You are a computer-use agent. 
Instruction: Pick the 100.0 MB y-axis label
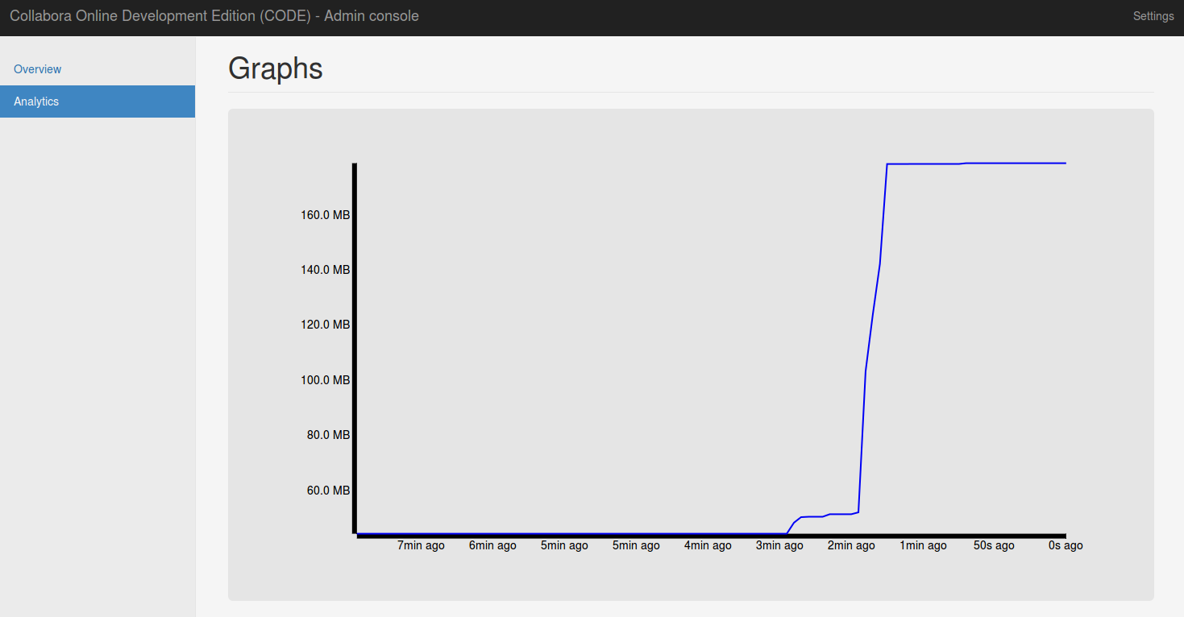(325, 380)
